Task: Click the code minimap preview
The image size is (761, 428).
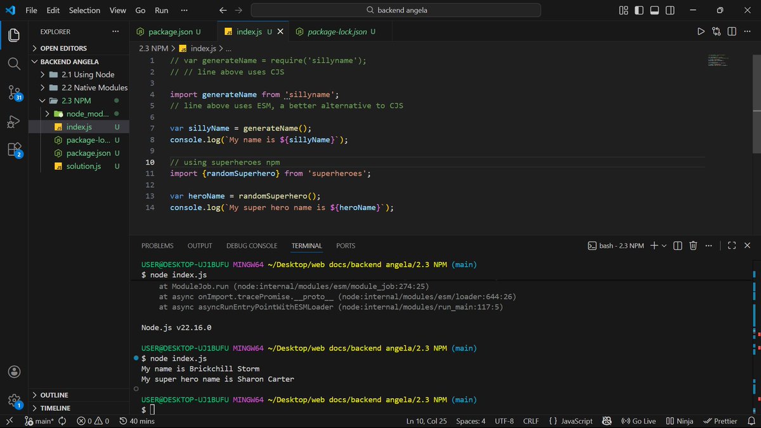Action: tap(718, 61)
